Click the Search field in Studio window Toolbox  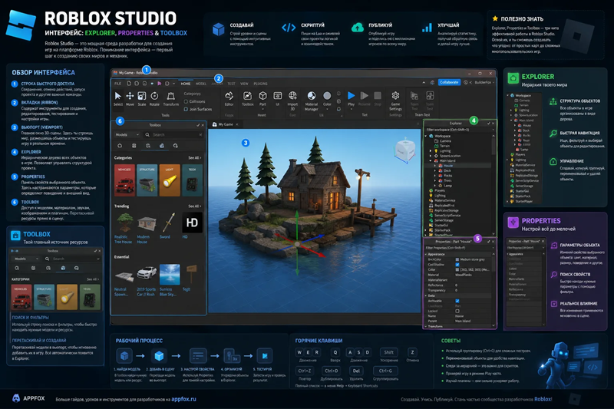pyautogui.click(x=173, y=134)
